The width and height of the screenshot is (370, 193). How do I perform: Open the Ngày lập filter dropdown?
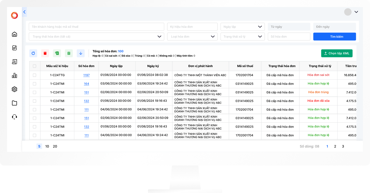[x=243, y=27]
